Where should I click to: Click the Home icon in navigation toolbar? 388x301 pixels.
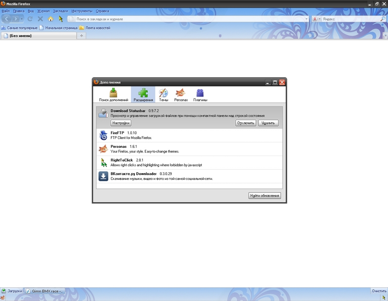tap(50, 19)
